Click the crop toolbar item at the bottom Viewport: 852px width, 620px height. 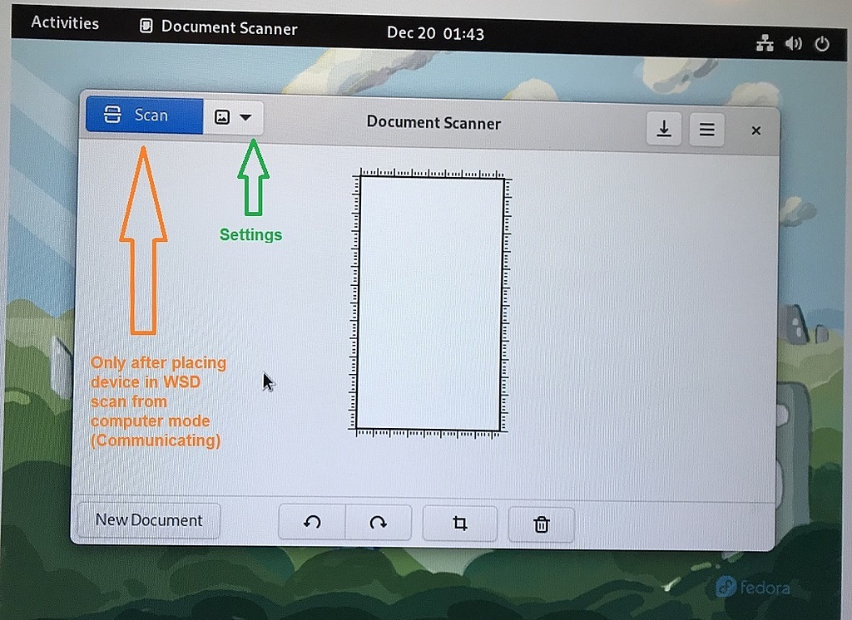(x=459, y=524)
